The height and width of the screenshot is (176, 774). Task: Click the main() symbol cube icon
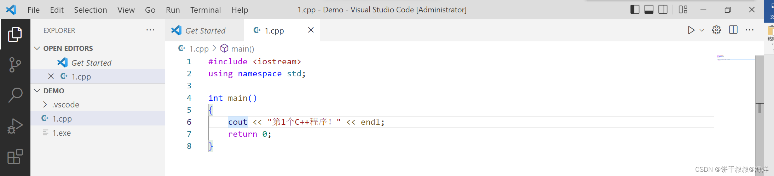pos(224,48)
